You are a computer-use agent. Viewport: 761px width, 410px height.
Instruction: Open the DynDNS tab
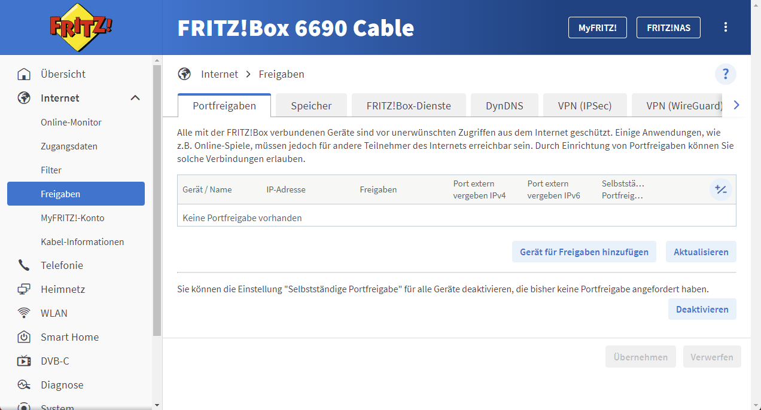pyautogui.click(x=504, y=105)
